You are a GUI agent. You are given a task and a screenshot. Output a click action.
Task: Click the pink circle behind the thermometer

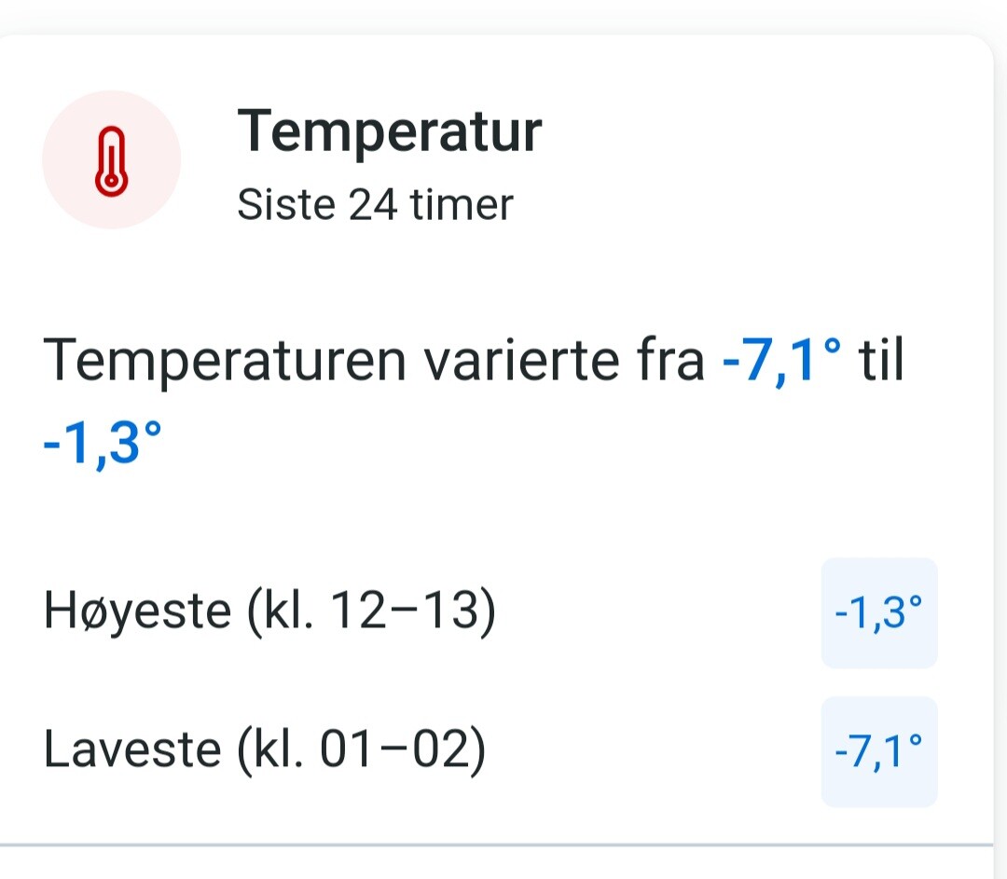pos(111,160)
